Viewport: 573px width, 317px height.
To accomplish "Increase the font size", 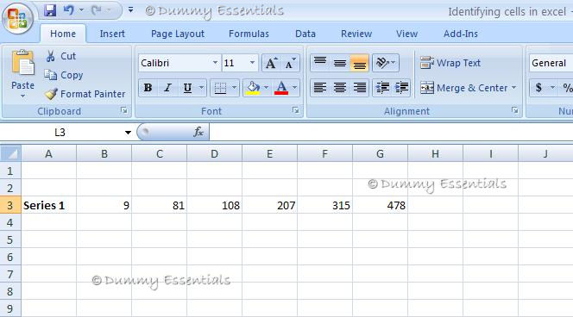I will [x=271, y=63].
